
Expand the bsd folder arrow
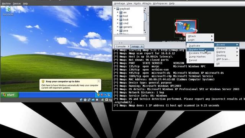point(118,16)
